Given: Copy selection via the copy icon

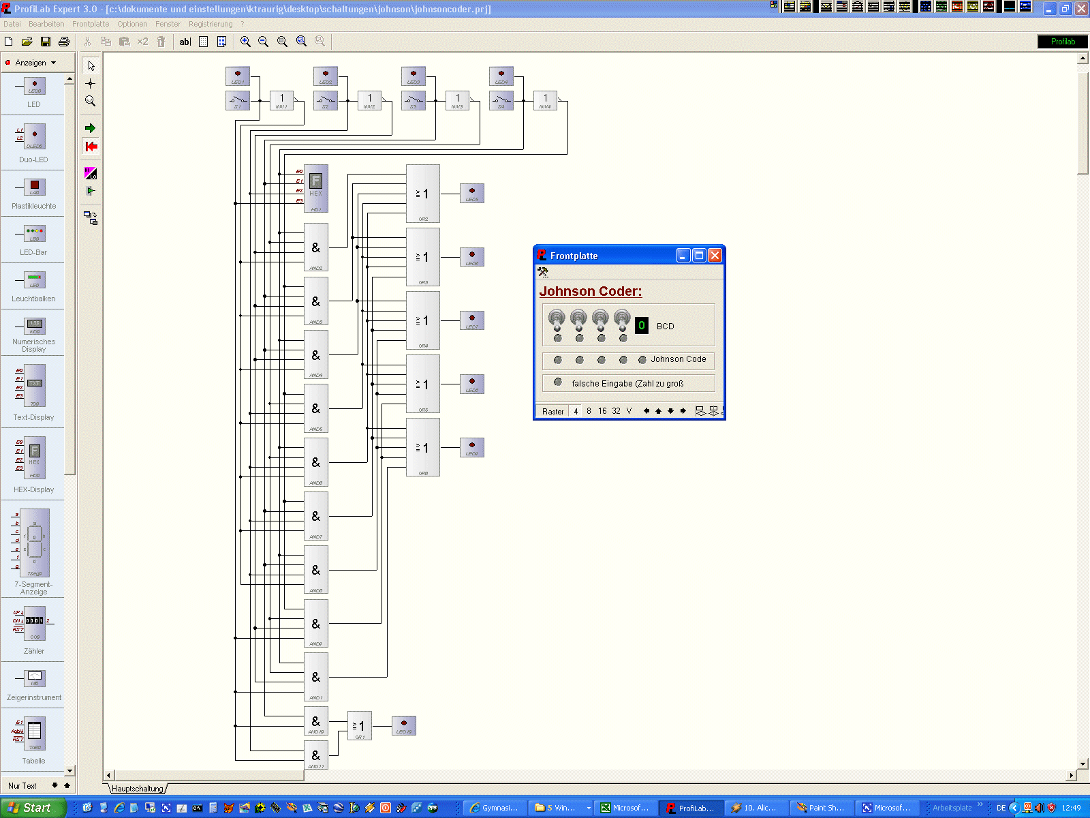Looking at the screenshot, I should 106,42.
